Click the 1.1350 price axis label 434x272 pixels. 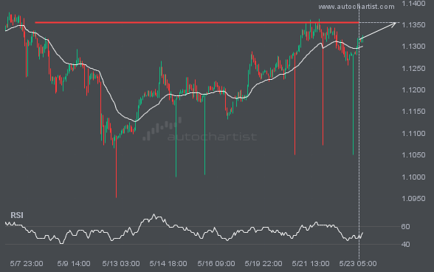(413, 25)
